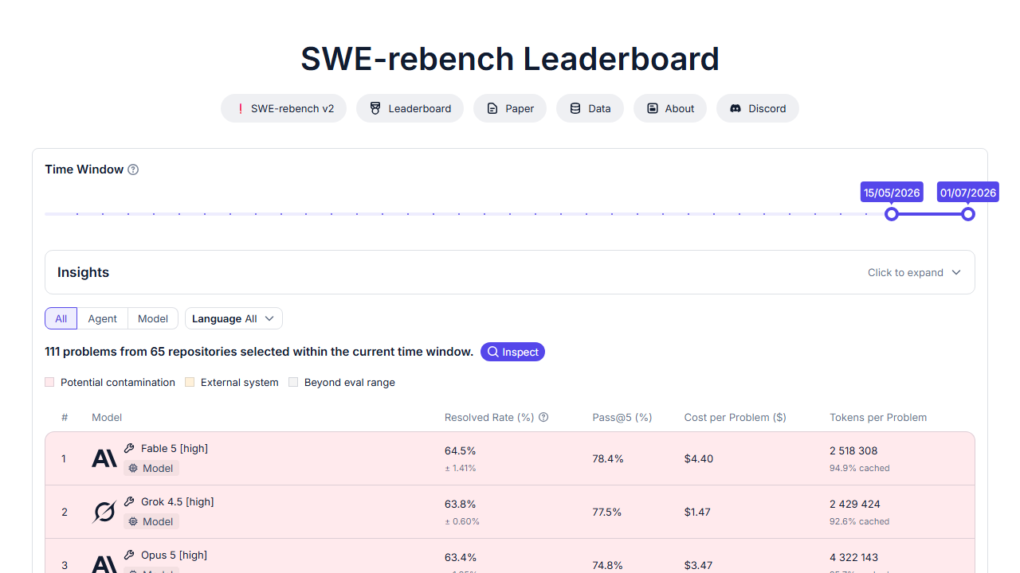Click the About button's icon
Viewport: 1020px width, 573px height.
pyautogui.click(x=653, y=108)
